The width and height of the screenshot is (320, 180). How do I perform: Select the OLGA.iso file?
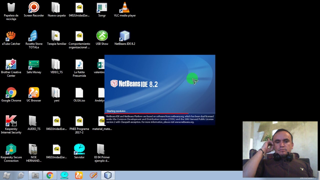[79, 95]
